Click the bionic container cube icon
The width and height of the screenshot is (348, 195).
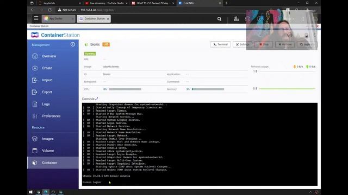[86, 44]
